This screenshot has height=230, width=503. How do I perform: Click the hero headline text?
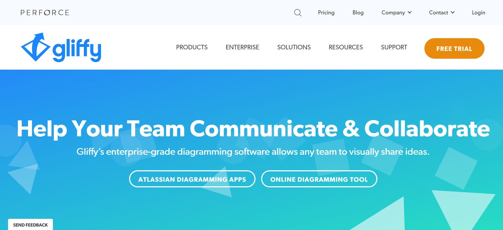coord(253,129)
